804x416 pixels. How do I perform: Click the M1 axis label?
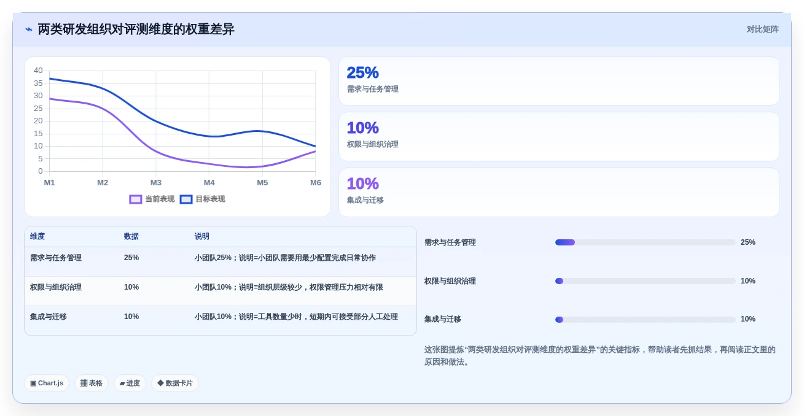[x=49, y=183]
